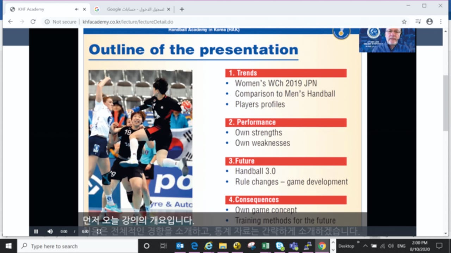Screen dimensions: 451x253
Task: Open the network computers taskbar app
Action: pos(308,246)
